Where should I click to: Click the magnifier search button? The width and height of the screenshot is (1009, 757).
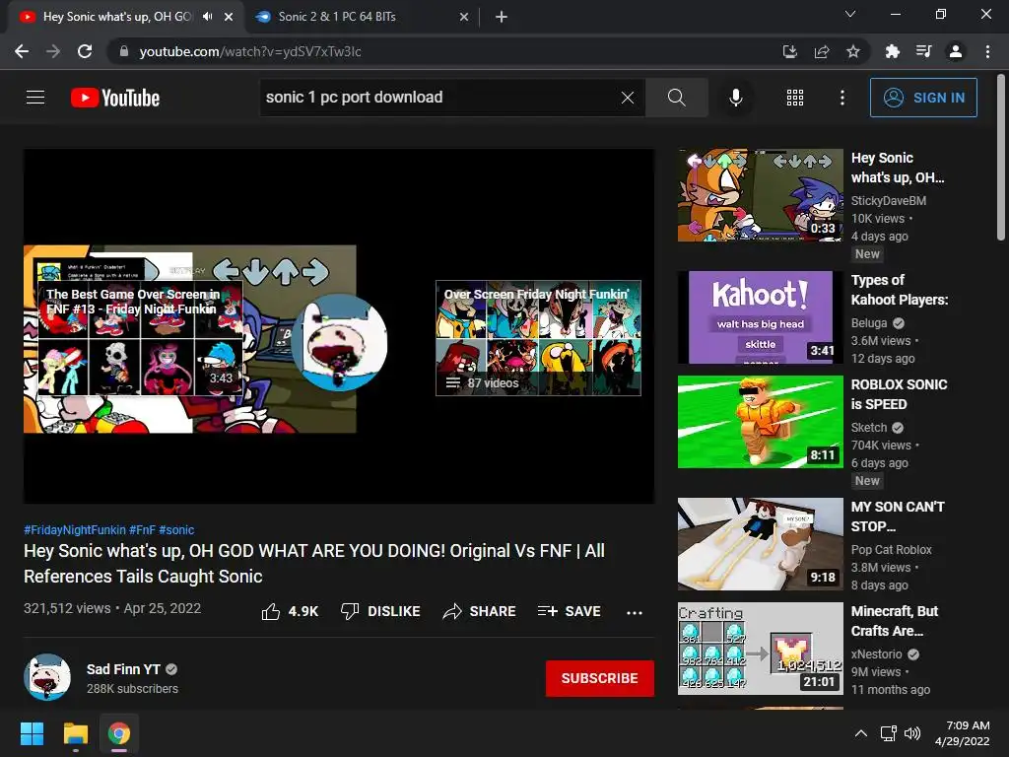coord(676,98)
